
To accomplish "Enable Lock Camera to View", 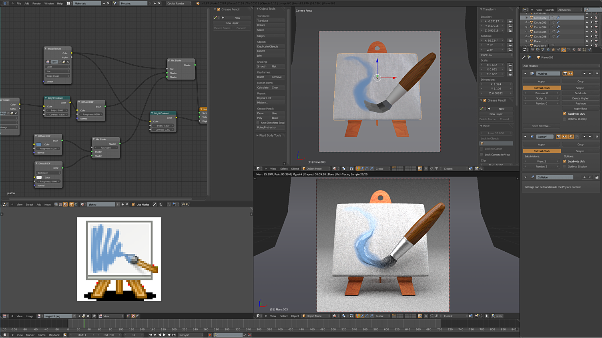I will (482, 155).
